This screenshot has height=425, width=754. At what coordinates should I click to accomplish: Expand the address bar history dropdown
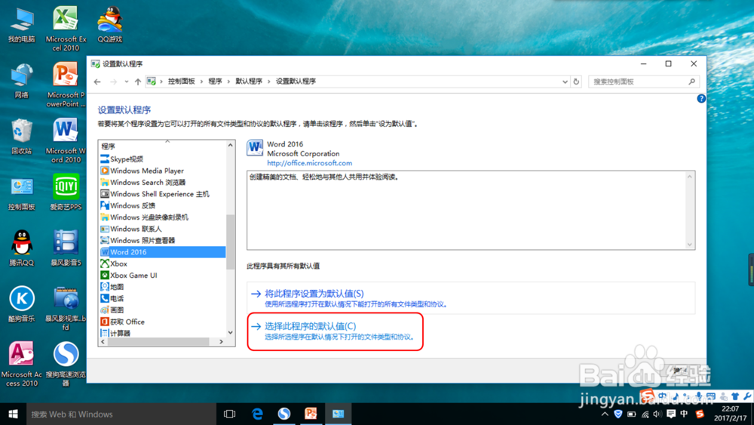[x=565, y=82]
